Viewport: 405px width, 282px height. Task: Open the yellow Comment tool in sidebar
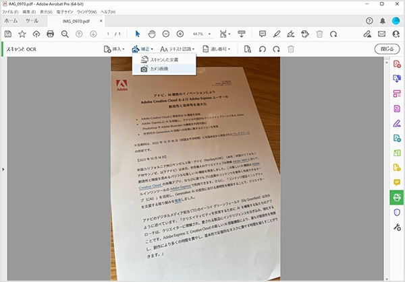point(397,182)
